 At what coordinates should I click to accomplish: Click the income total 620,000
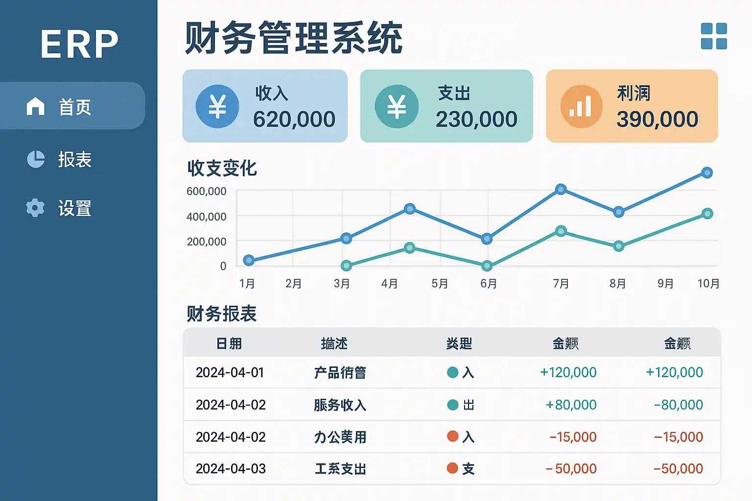pyautogui.click(x=294, y=119)
